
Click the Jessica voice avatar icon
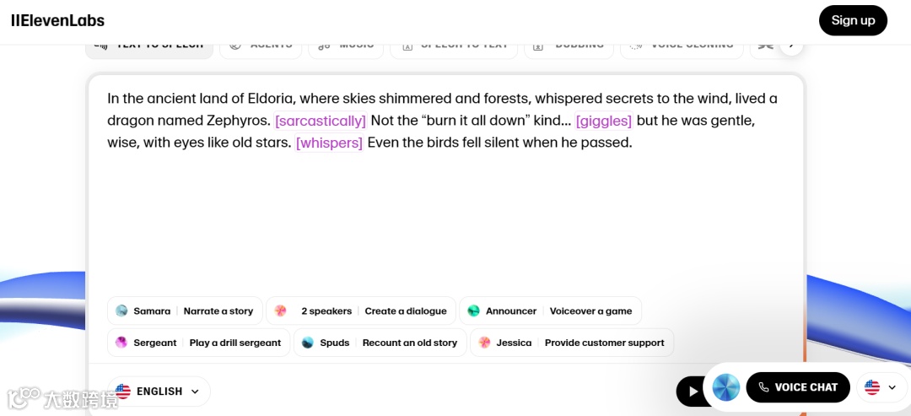[x=484, y=343]
